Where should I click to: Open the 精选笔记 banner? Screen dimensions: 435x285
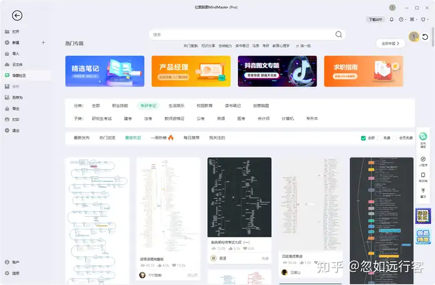(105, 71)
